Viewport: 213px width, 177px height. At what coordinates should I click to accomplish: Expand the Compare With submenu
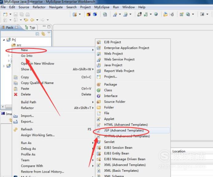(x=54, y=166)
